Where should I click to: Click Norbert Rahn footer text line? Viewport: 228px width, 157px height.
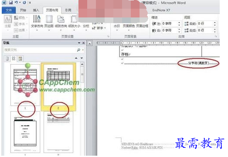pos(142,147)
